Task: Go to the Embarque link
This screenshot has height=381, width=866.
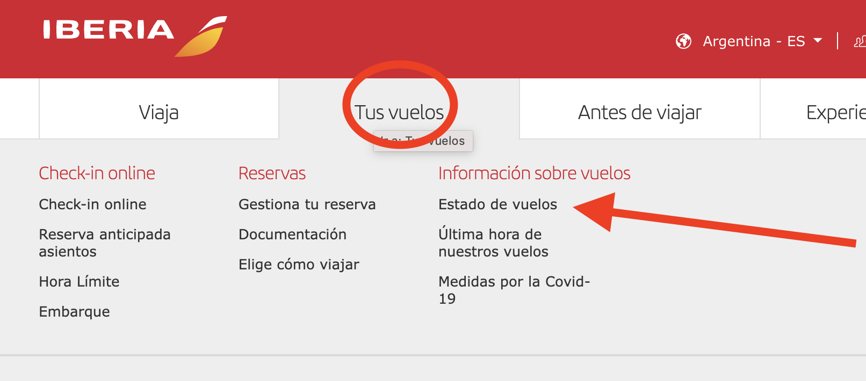Action: click(74, 312)
